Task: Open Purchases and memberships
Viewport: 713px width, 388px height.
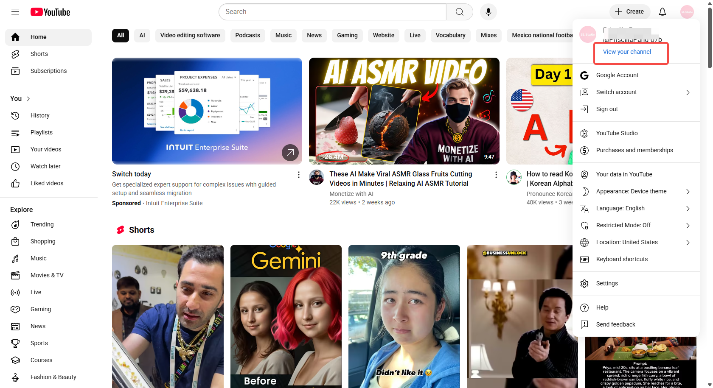Action: 636,150
